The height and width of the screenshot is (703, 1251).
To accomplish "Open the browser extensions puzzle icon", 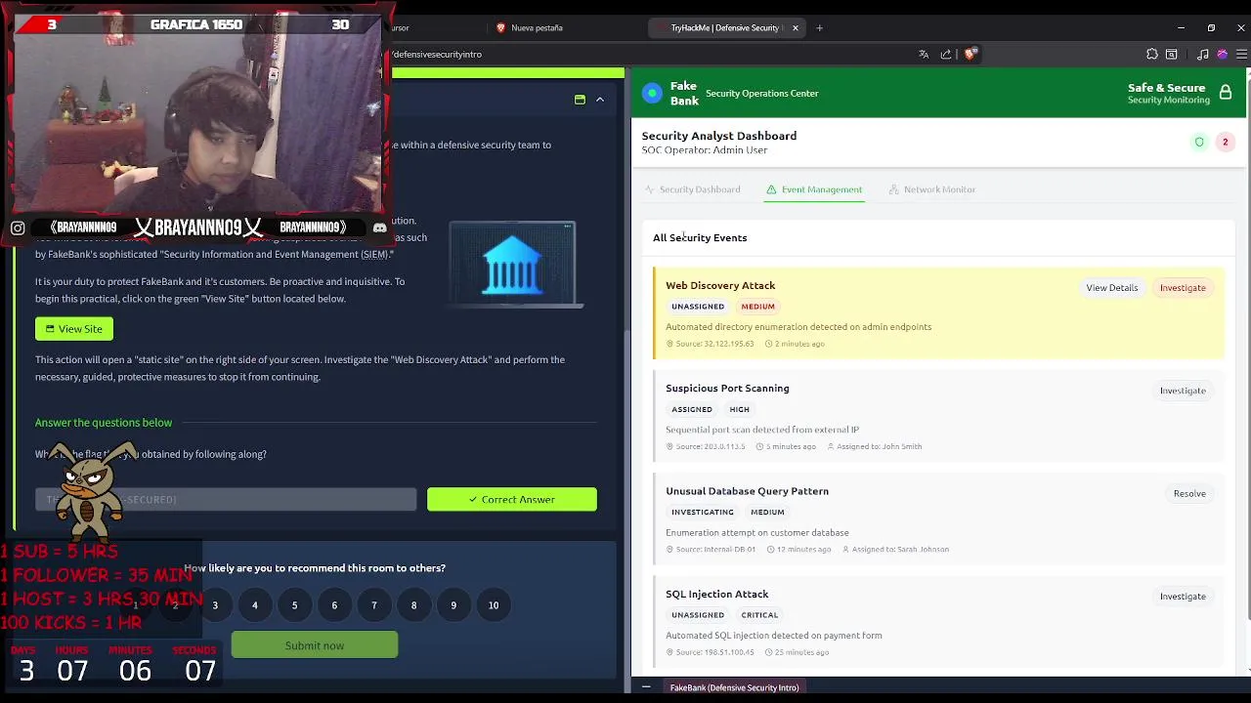I will pos(1152,54).
